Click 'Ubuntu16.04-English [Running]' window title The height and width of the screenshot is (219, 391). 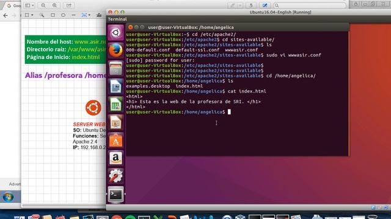280,12
